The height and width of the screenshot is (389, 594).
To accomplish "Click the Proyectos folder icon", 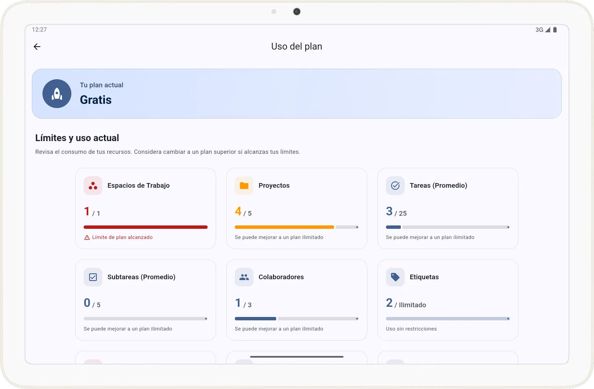I will click(244, 186).
